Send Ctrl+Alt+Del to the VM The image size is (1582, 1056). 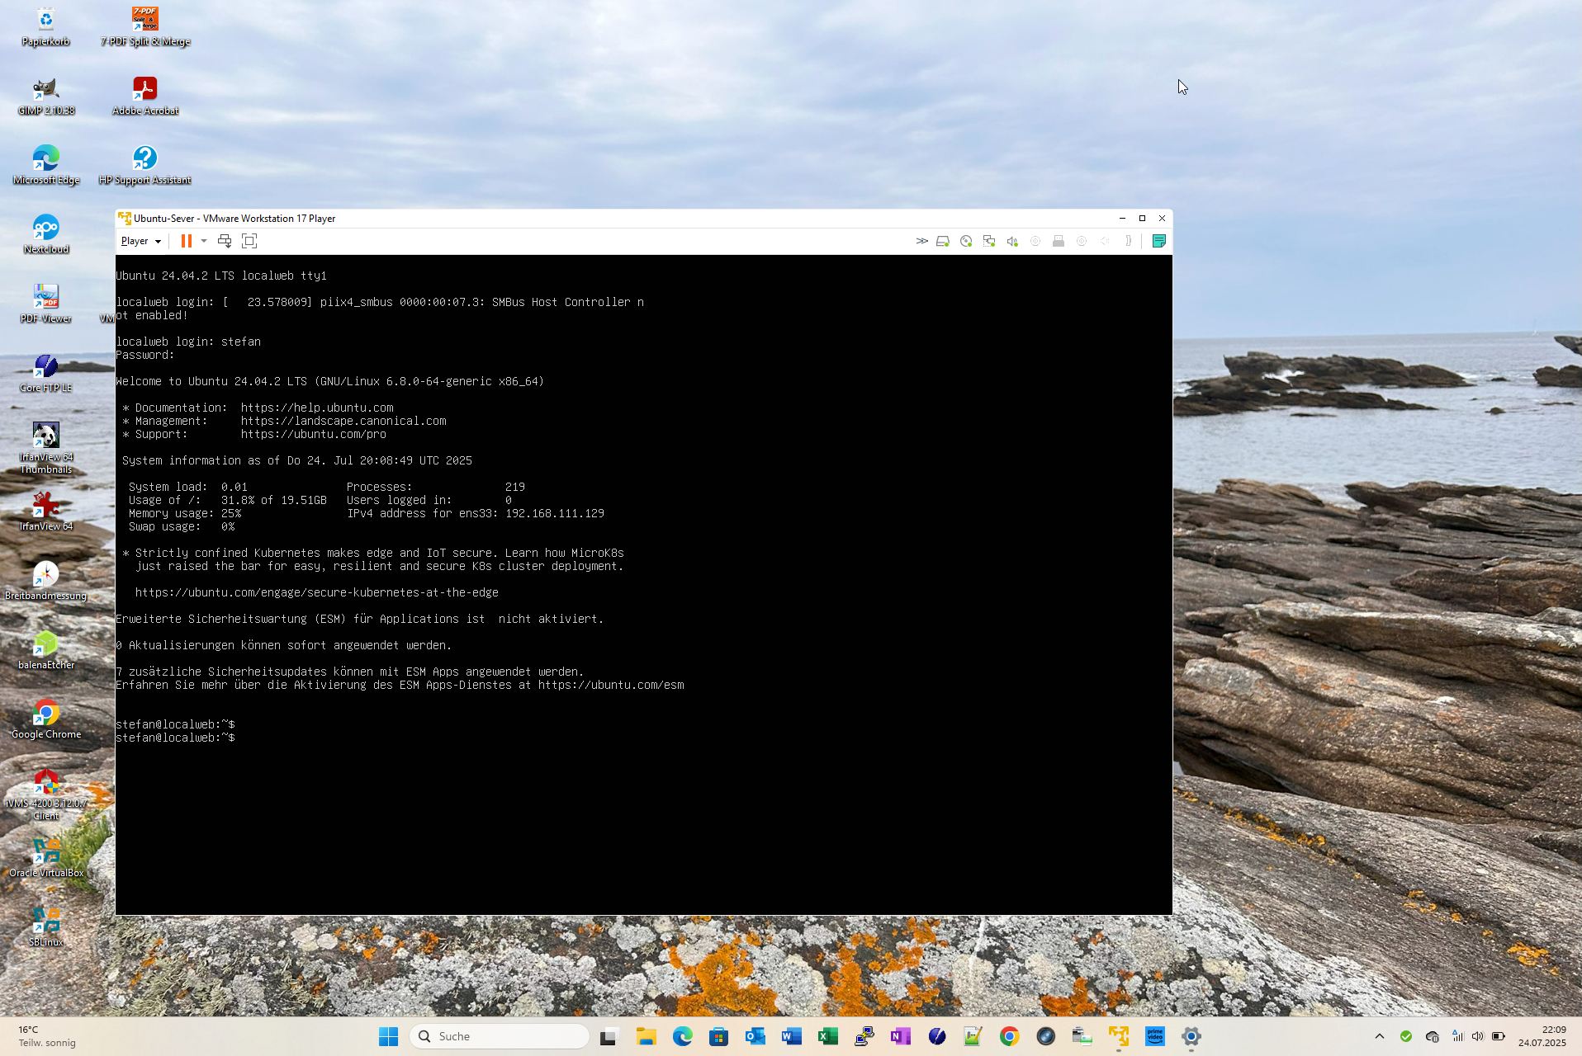point(224,241)
